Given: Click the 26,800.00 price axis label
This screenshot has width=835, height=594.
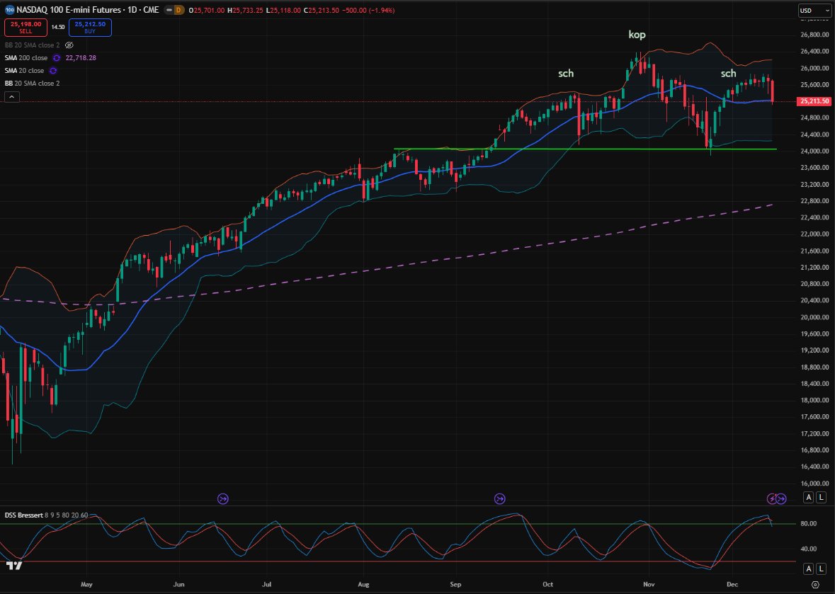Looking at the screenshot, I should click(x=814, y=35).
